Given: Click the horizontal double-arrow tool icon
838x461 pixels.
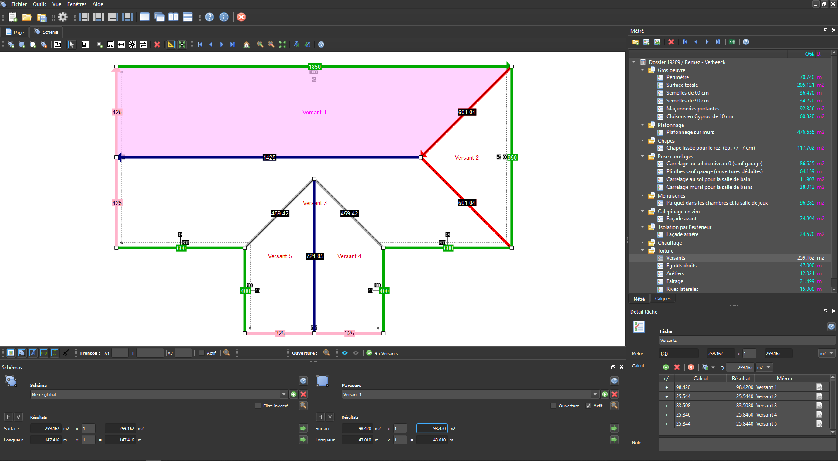Looking at the screenshot, I should (x=121, y=44).
